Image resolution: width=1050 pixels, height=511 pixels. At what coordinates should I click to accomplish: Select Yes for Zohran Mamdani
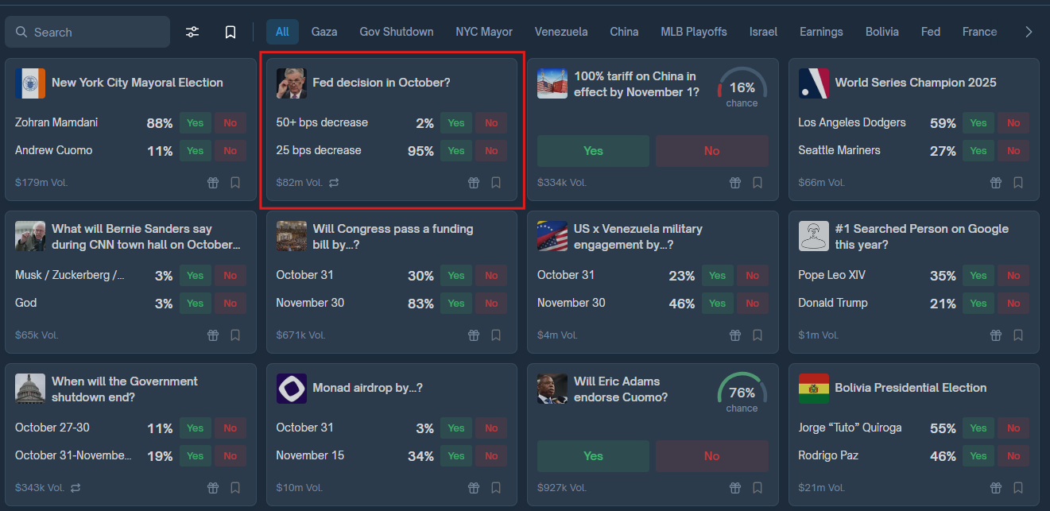(x=195, y=123)
